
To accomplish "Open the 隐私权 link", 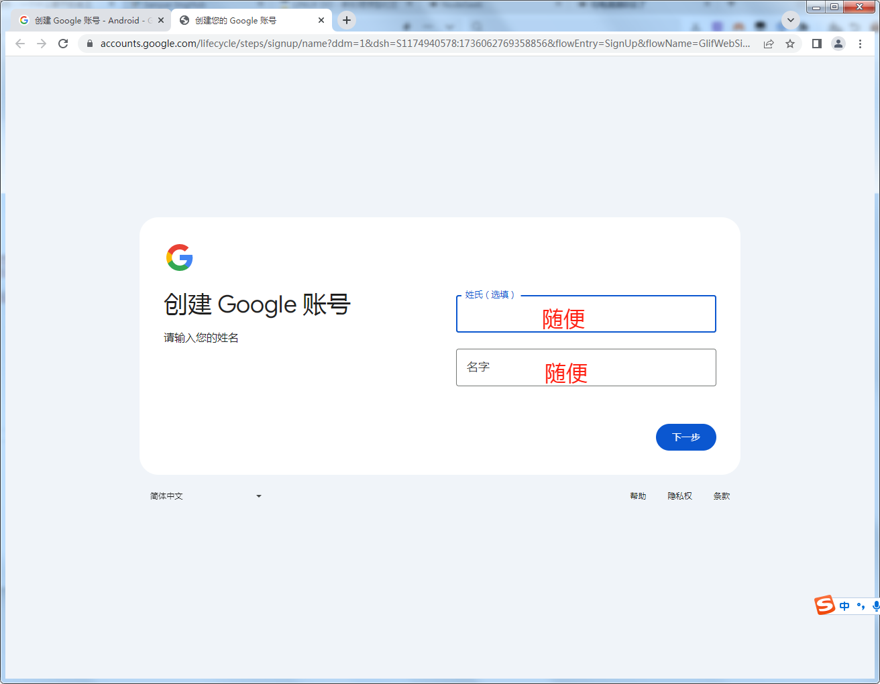I will [x=680, y=496].
